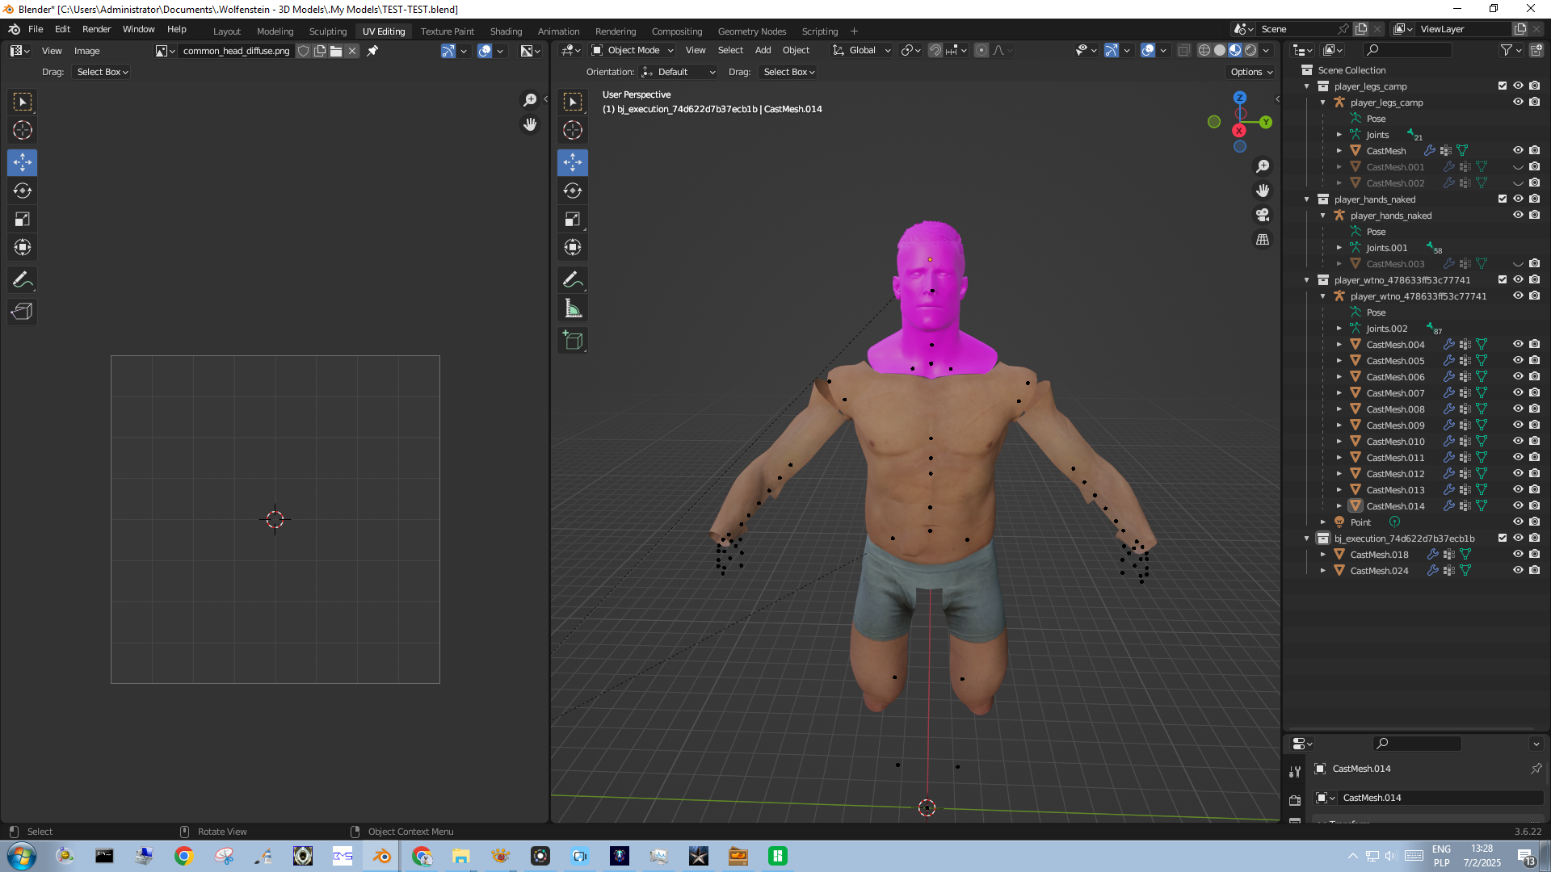Select the Rotate tool in UV editor

(23, 191)
